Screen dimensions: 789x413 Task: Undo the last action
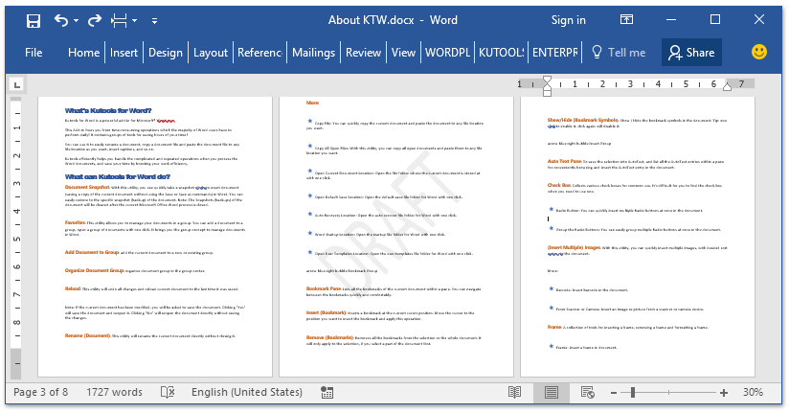click(x=61, y=21)
